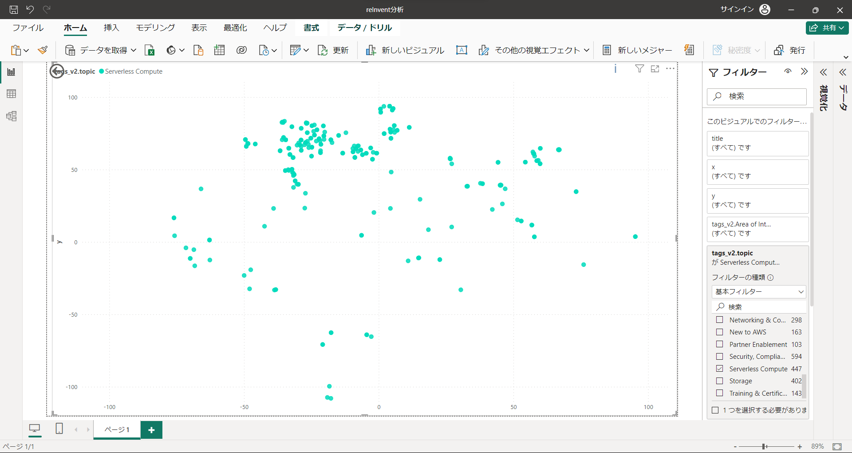Viewport: 852px width, 453px height.
Task: Switch to the 挿入 ribbon tab
Action: [111, 28]
